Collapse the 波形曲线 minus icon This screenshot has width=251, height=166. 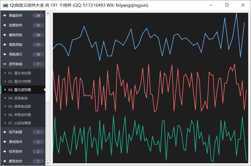point(5,64)
